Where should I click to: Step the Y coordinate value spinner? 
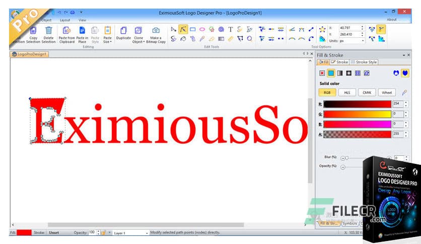coord(362,34)
